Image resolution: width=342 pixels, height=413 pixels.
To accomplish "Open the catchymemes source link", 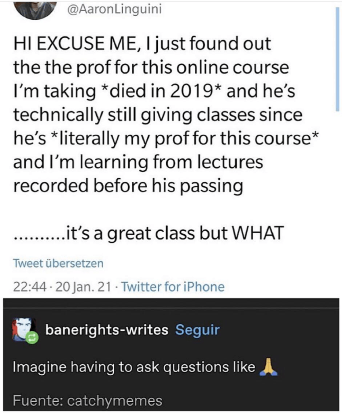I will point(115,401).
